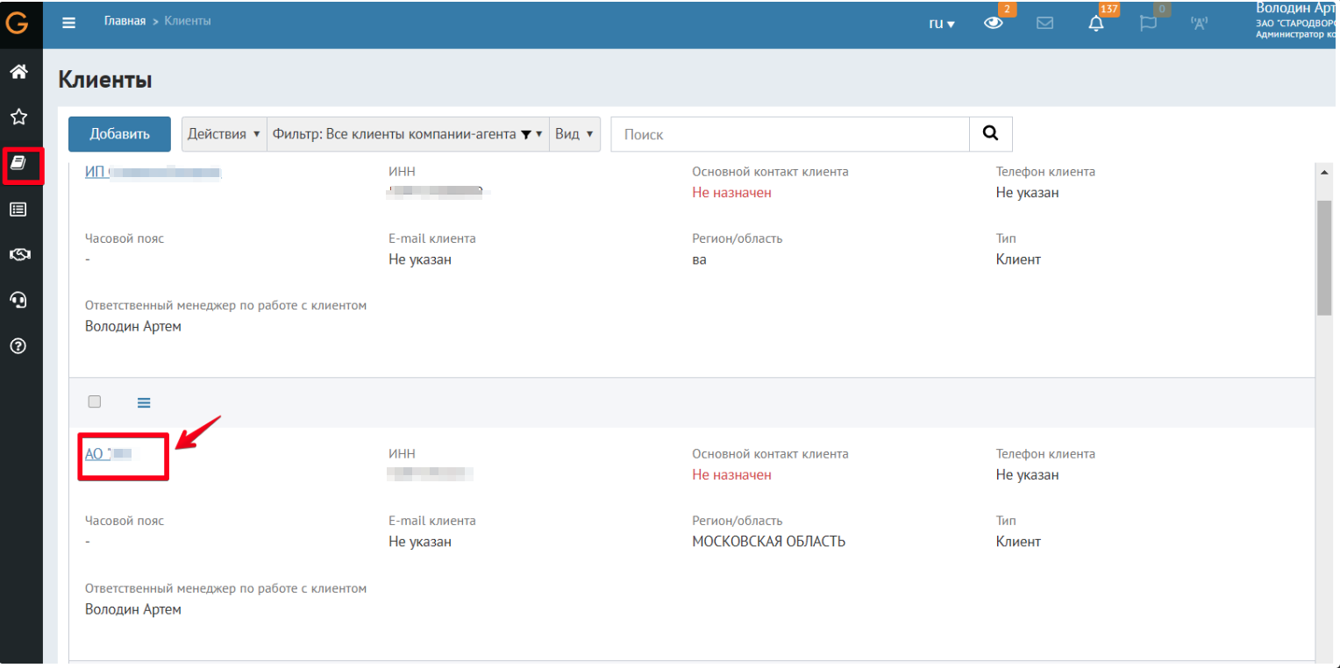The image size is (1340, 668).
Task: Open the Вид dropdown
Action: coord(574,134)
